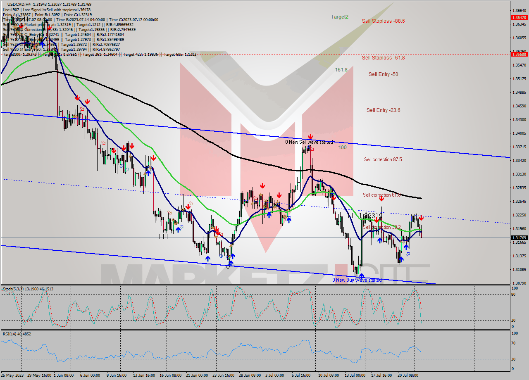Click the 21 Jun 00:00 time label

tap(198, 375)
